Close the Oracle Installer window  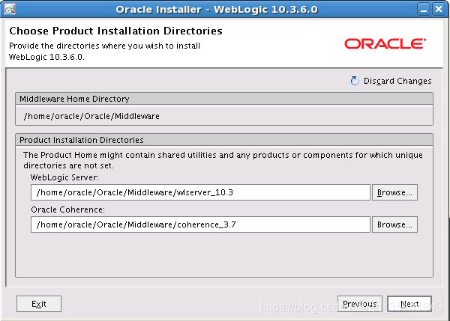click(x=439, y=10)
